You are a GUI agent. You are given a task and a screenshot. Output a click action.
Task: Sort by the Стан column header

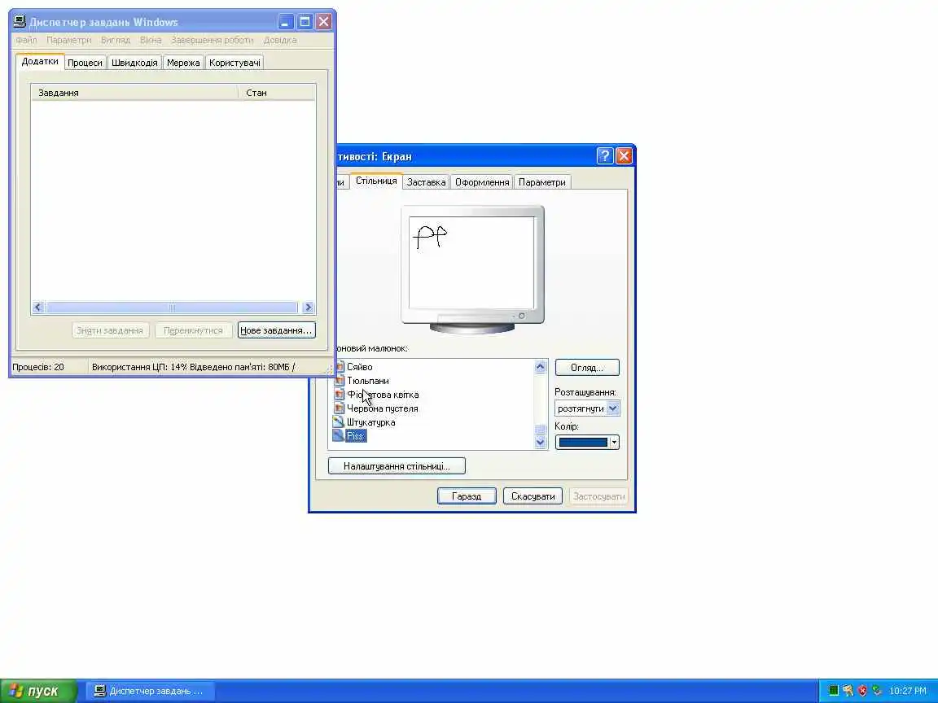tap(277, 93)
